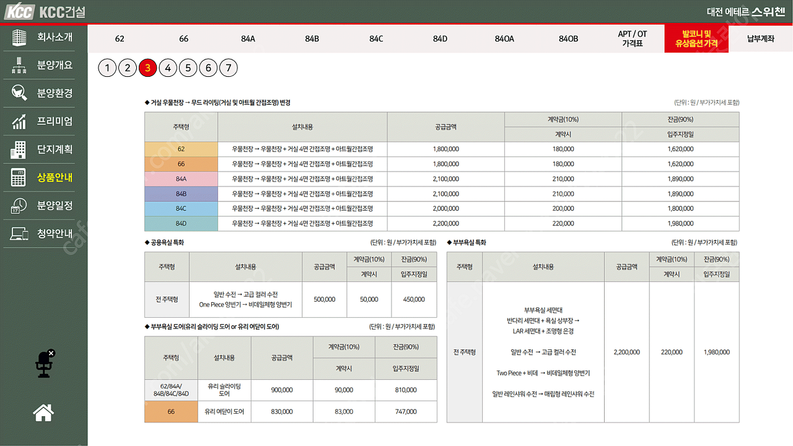Viewport: 793px width, 446px height.
Task: Open the 납부계좌 tab
Action: [761, 38]
